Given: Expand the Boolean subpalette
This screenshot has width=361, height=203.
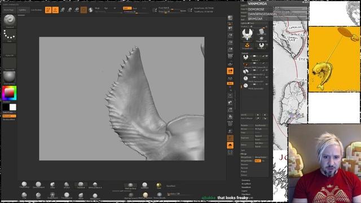Looking at the screenshot, I should point(244,164).
